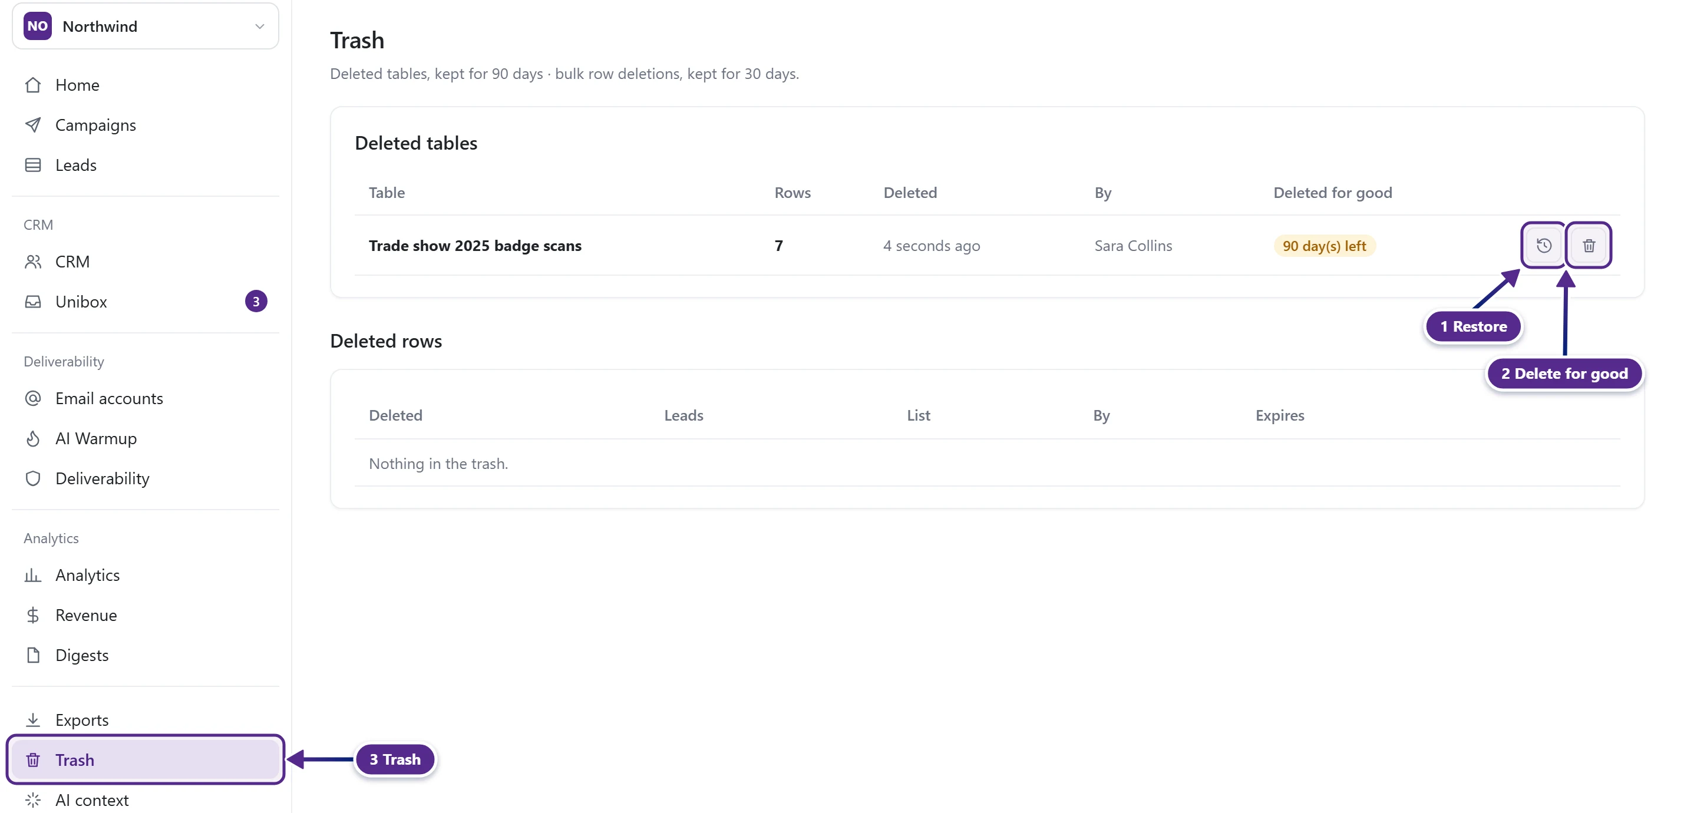Click the Campaigns paper plane icon

click(33, 125)
